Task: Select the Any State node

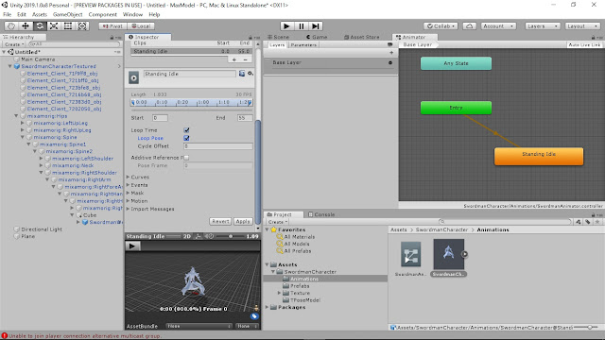Action: [x=456, y=63]
